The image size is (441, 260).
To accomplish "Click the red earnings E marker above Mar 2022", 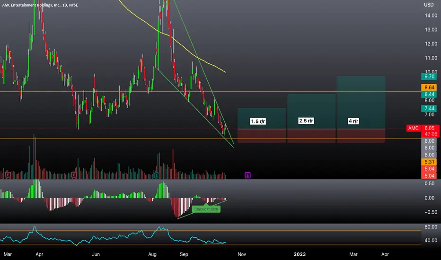I will [x=8, y=175].
